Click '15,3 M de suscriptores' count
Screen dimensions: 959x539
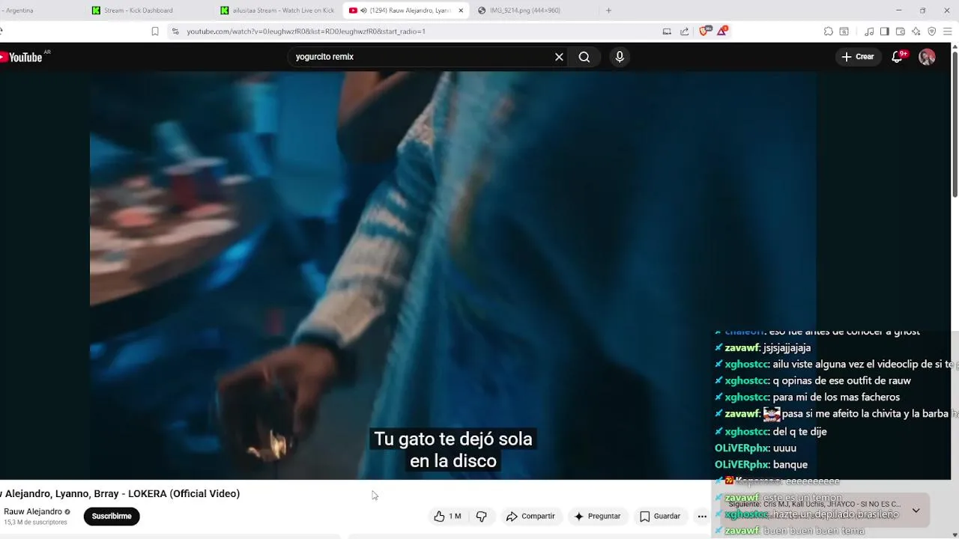click(35, 523)
